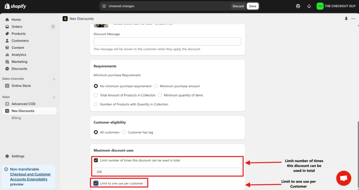Click the Orders count badge 1
This screenshot has width=359, height=190.
(x=53, y=27)
